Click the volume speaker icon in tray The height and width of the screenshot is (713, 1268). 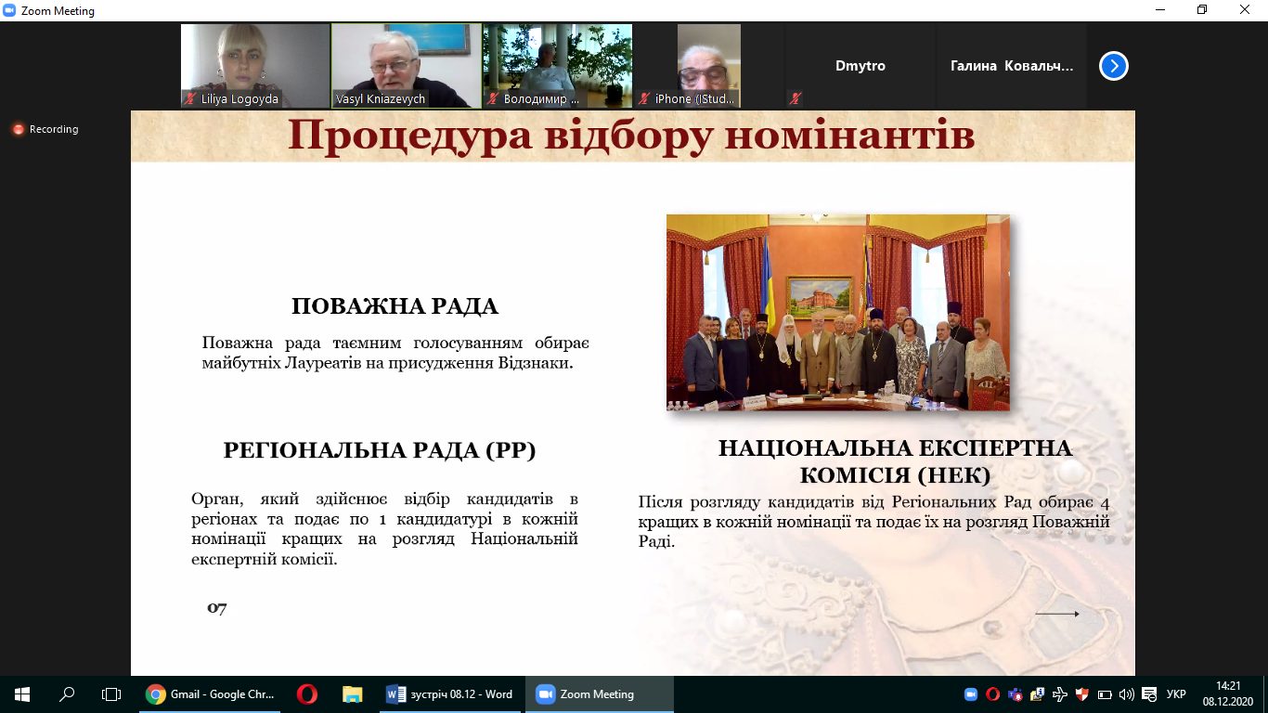tap(1127, 694)
